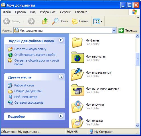141x136 pixels.
Task: Click the My Computer status bar icon
Action: click(x=91, y=131)
